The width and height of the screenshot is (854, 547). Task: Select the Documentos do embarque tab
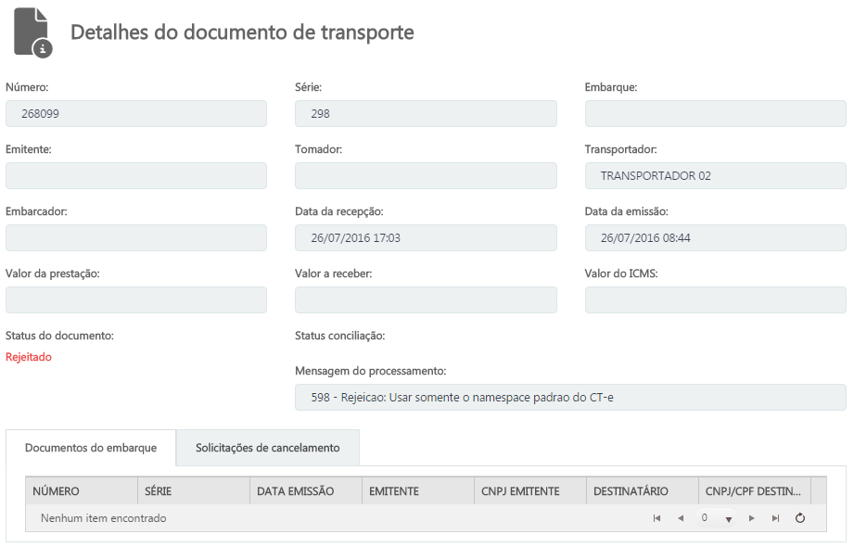pyautogui.click(x=91, y=448)
